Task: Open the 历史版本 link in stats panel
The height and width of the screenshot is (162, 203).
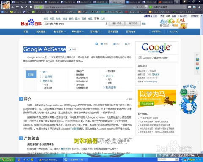Action: tap(155, 74)
